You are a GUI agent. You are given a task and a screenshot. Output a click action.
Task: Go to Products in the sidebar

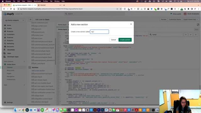(10, 31)
